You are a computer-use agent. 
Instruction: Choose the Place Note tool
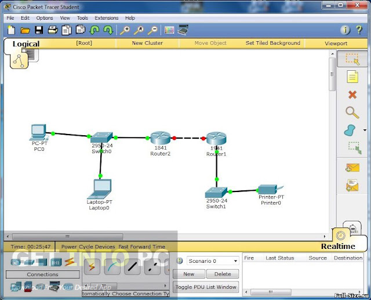click(352, 77)
